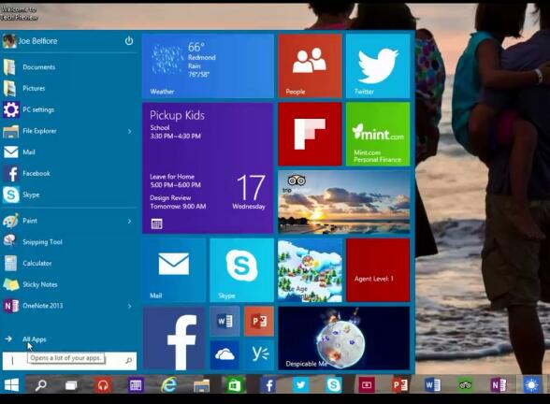This screenshot has width=550, height=404.
Task: Open the Despicable Me game tile
Action: tap(344, 339)
